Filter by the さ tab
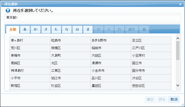 coord(46,29)
